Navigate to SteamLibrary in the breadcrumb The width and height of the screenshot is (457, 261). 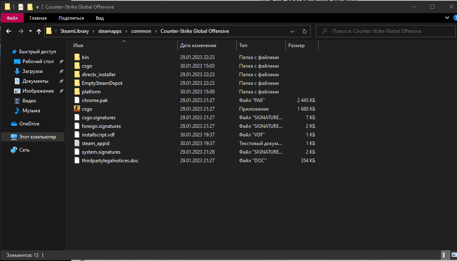(x=75, y=31)
